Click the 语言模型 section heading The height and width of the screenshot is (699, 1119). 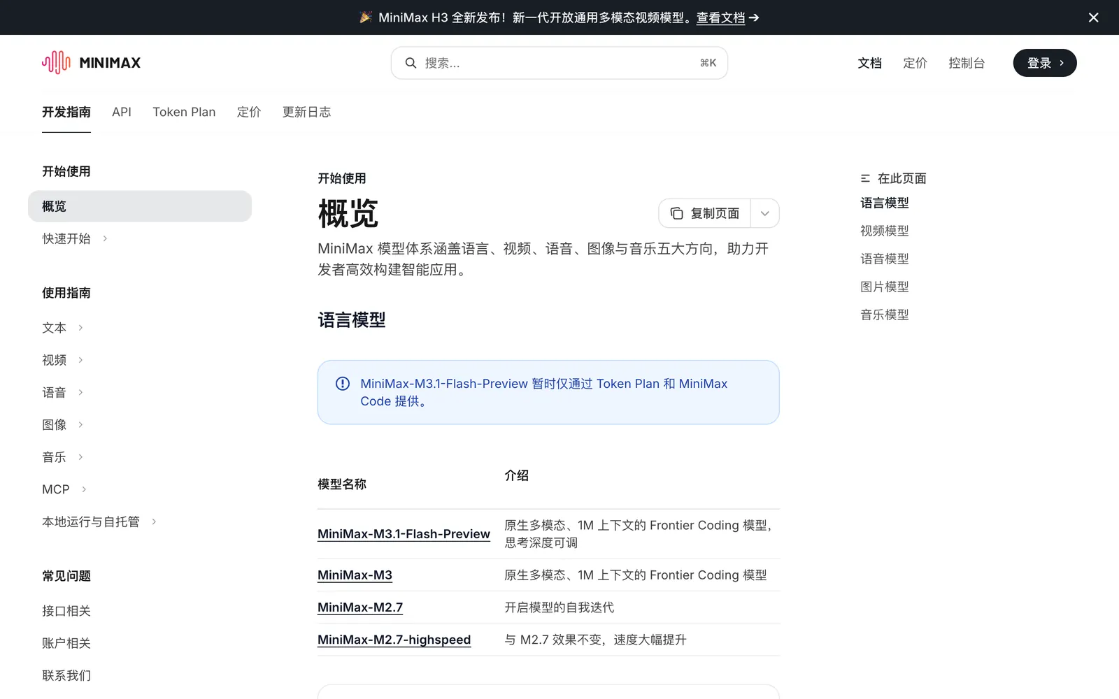352,320
